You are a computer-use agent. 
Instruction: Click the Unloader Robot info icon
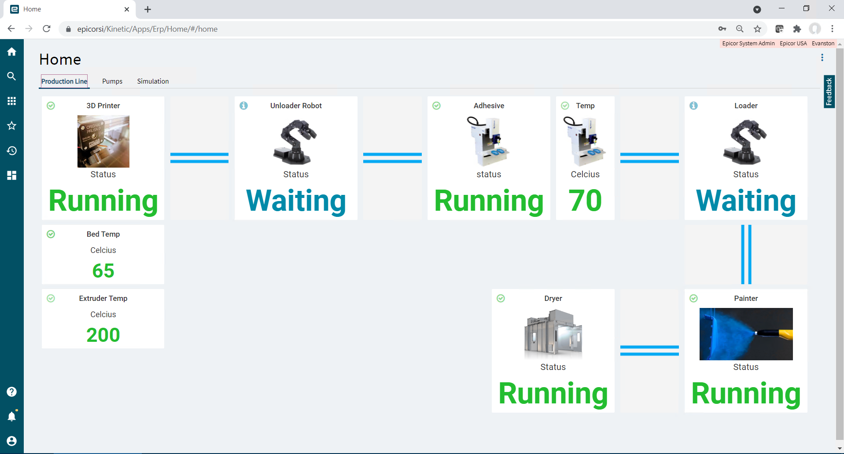[243, 106]
